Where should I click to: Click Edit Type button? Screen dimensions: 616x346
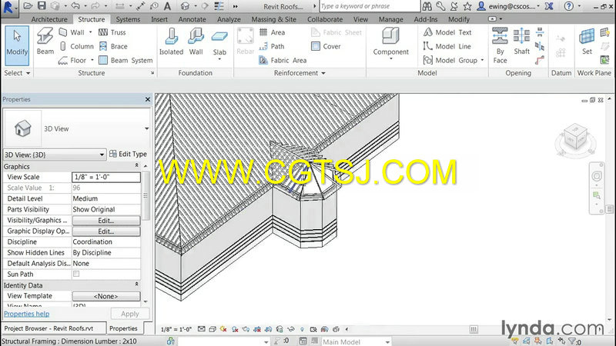point(128,155)
